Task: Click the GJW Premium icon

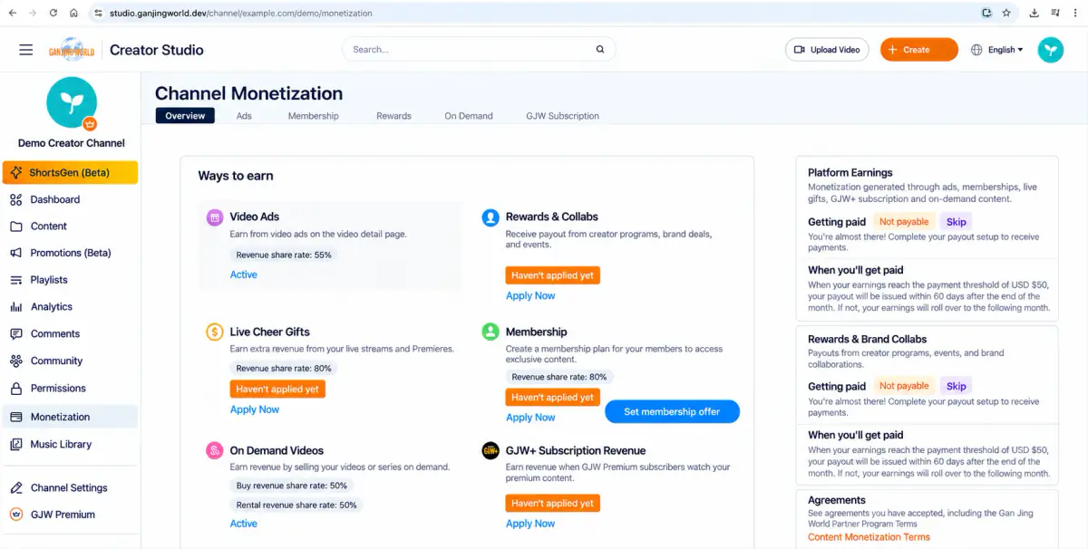Action: (16, 515)
